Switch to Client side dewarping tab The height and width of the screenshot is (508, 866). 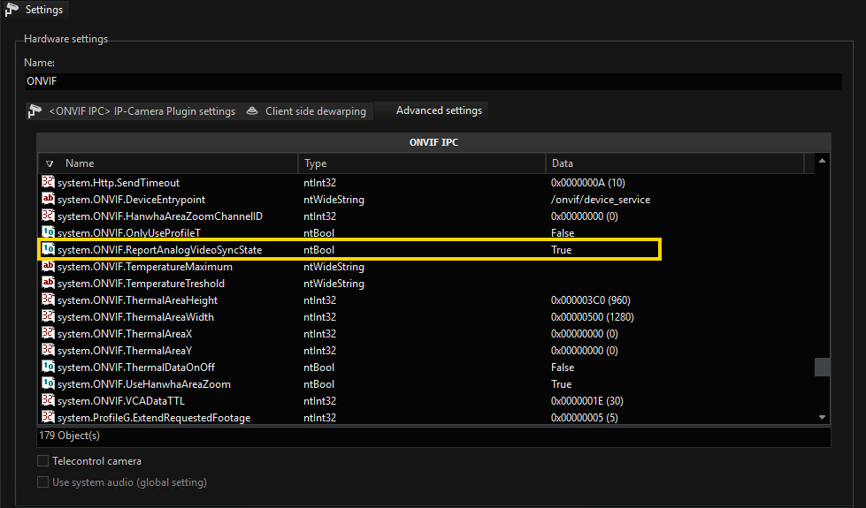(x=306, y=111)
